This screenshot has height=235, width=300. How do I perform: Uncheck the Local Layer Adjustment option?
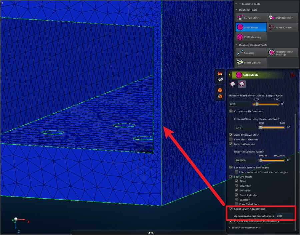[231, 209]
